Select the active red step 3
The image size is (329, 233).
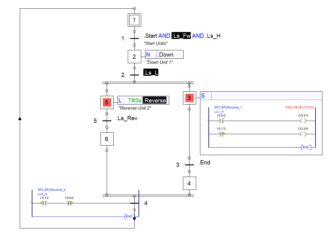coord(189,98)
